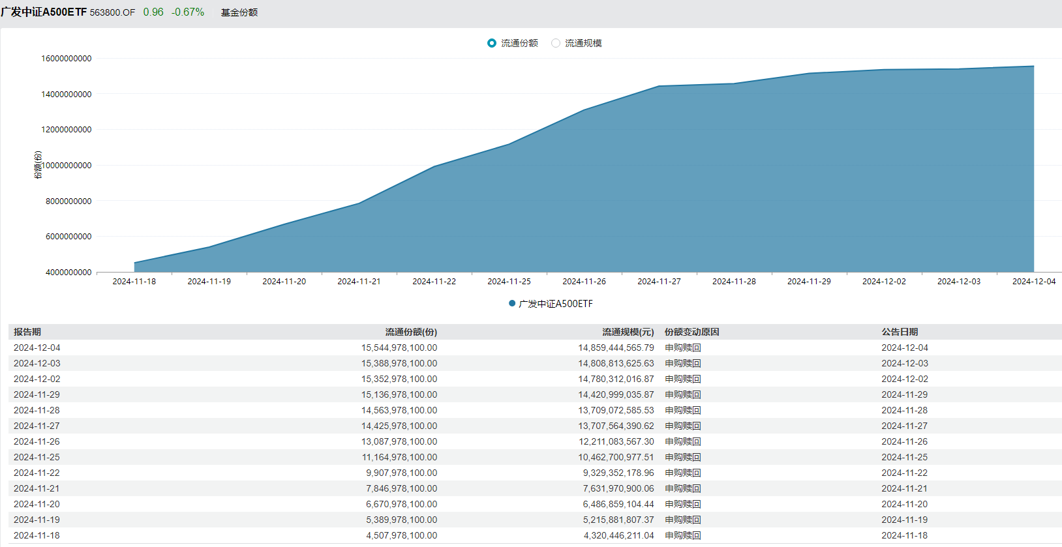The height and width of the screenshot is (547, 1062).
Task: Click scale value 13,709,072,585.53
Action: 616,410
